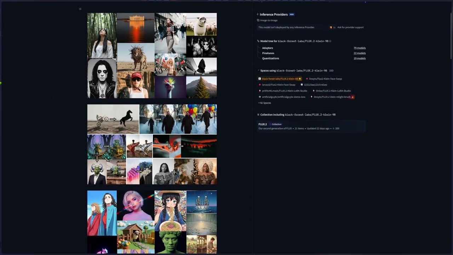The height and width of the screenshot is (255, 453).
Task: Click the upvote icon next to 200
Action: click(x=333, y=129)
